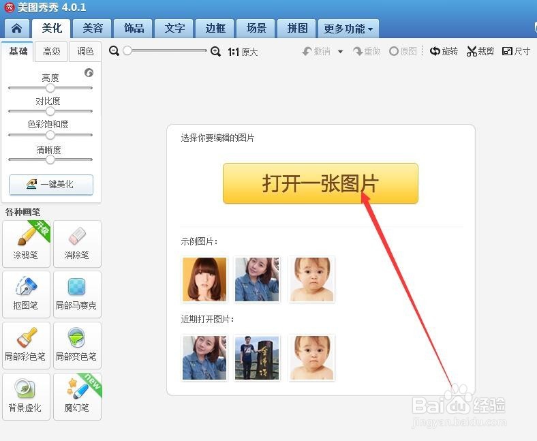Select the 涂鸦笔 doodle brush tool

pyautogui.click(x=26, y=243)
